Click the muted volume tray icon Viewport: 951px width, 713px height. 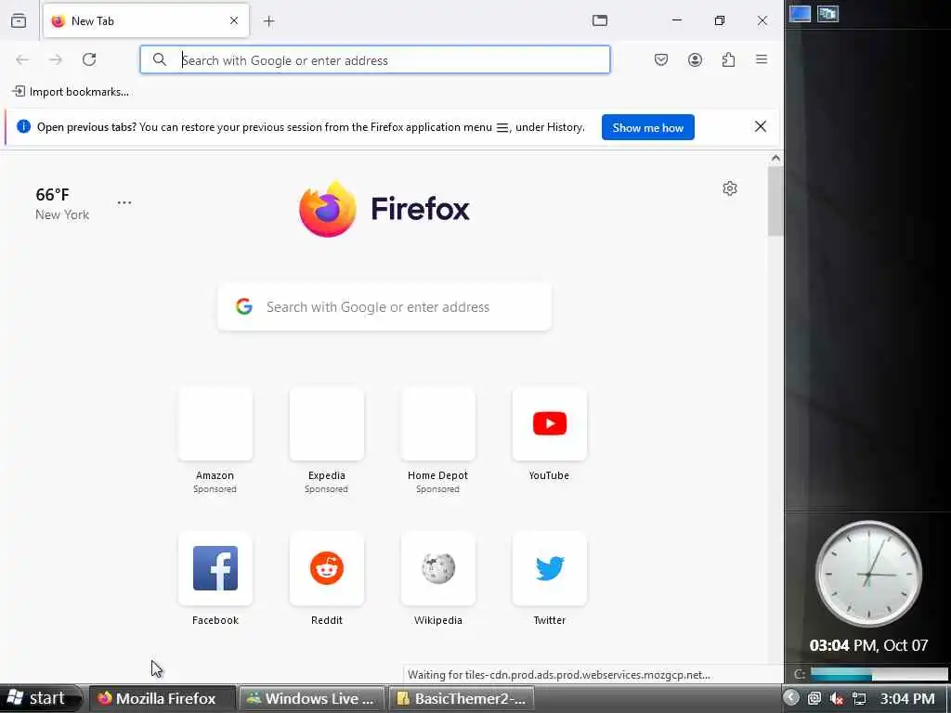tap(837, 698)
